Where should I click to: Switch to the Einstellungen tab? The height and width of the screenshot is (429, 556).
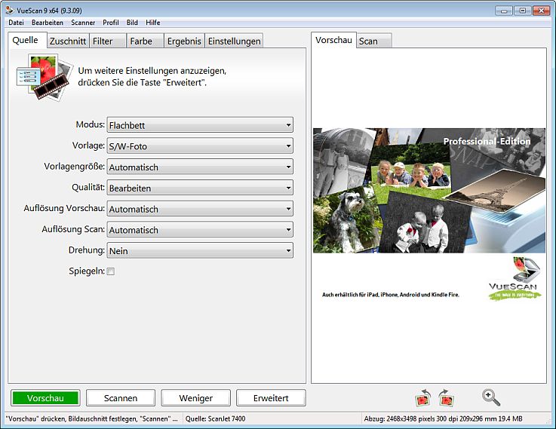tap(234, 41)
